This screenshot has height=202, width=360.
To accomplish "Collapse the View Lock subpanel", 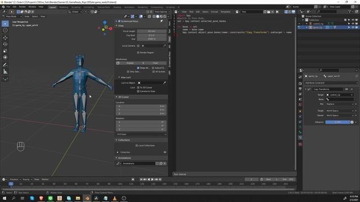I will point(119,77).
